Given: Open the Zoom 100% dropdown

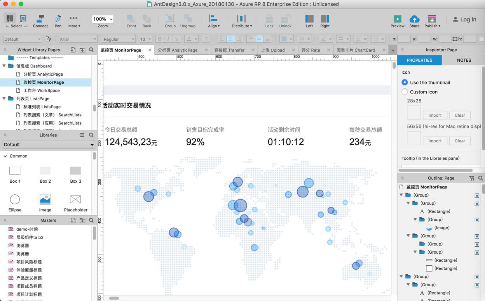Looking at the screenshot, I should tap(103, 19).
